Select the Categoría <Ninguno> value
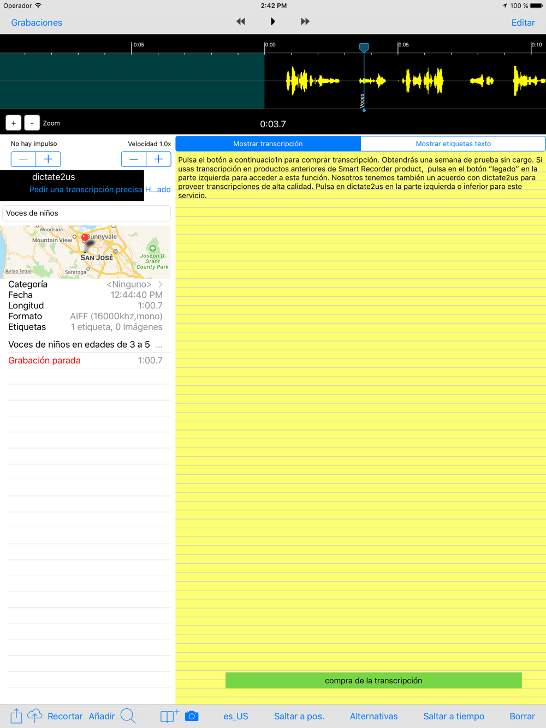546x728 pixels. (129, 284)
